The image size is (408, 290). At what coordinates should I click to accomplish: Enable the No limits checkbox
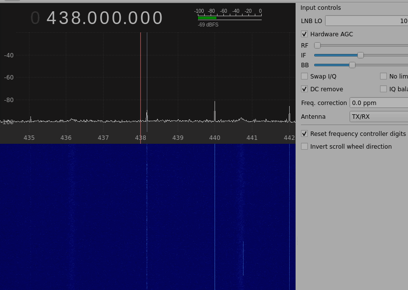pos(383,77)
